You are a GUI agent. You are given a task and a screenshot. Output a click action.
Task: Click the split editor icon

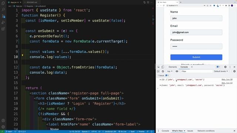pyautogui.click(x=148, y=2)
